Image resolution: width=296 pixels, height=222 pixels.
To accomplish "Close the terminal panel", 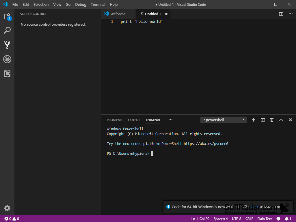I will click(x=290, y=120).
